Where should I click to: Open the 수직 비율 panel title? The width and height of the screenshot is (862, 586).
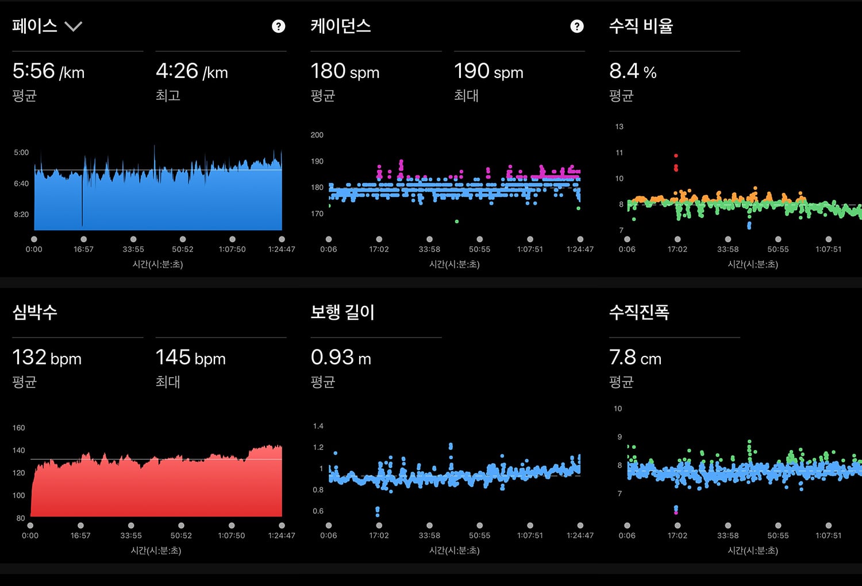pos(641,26)
